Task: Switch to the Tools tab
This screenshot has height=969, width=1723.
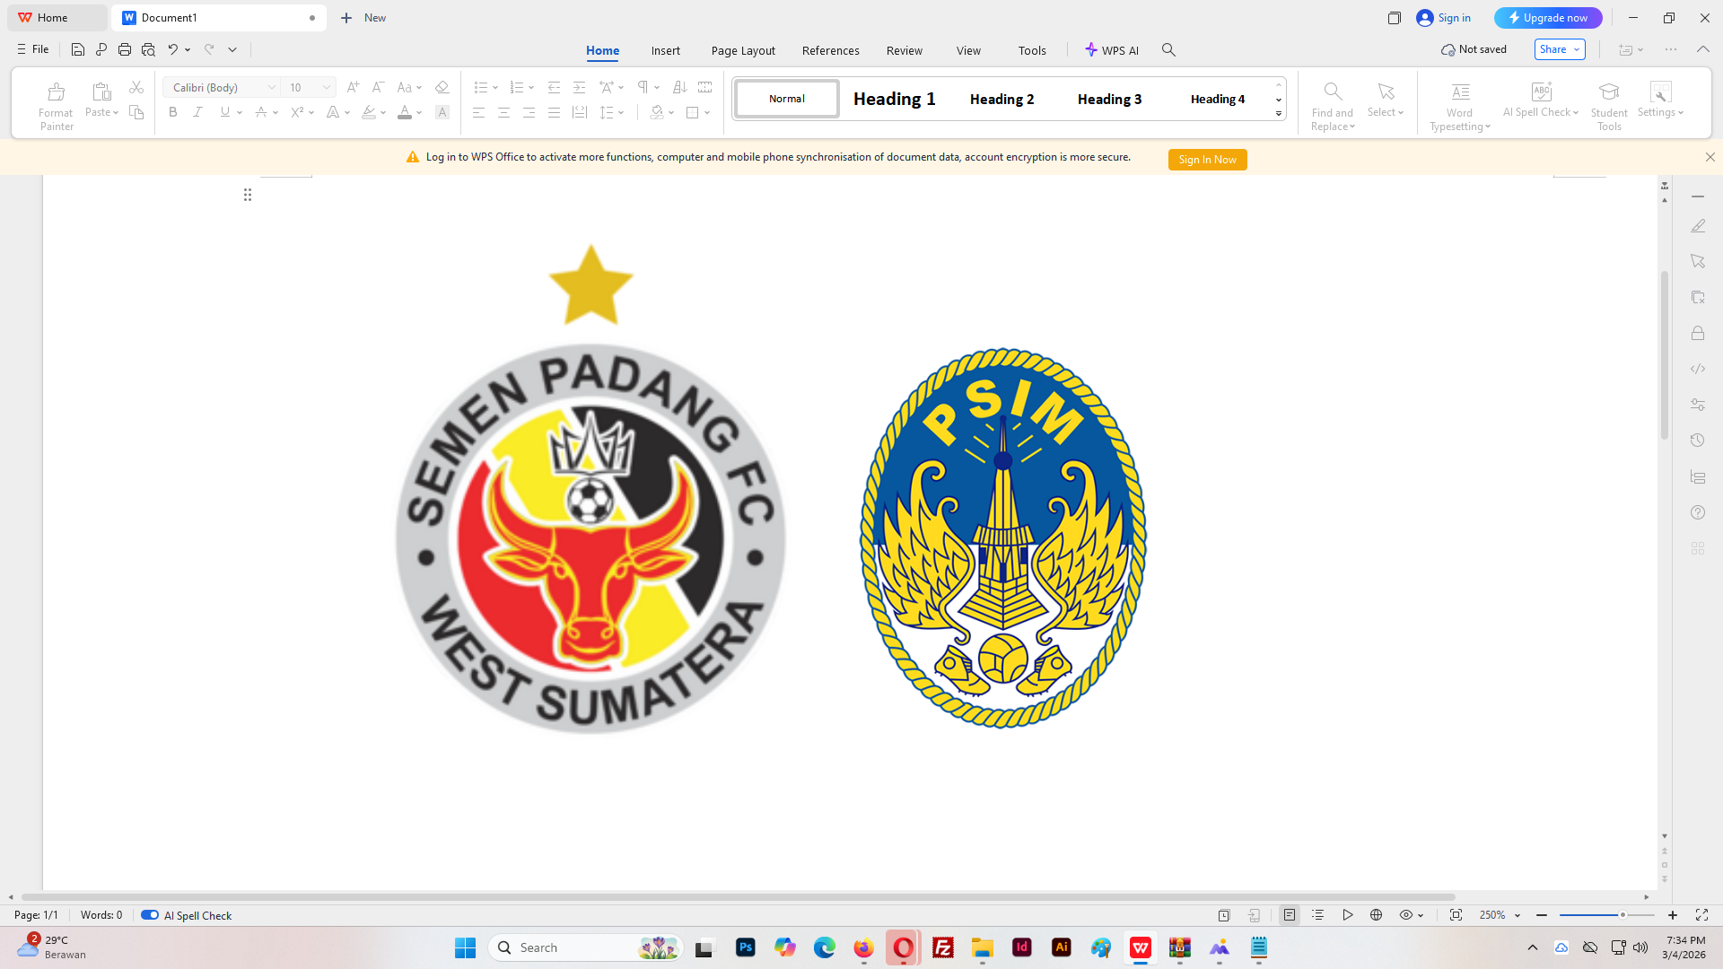Action: (1032, 50)
